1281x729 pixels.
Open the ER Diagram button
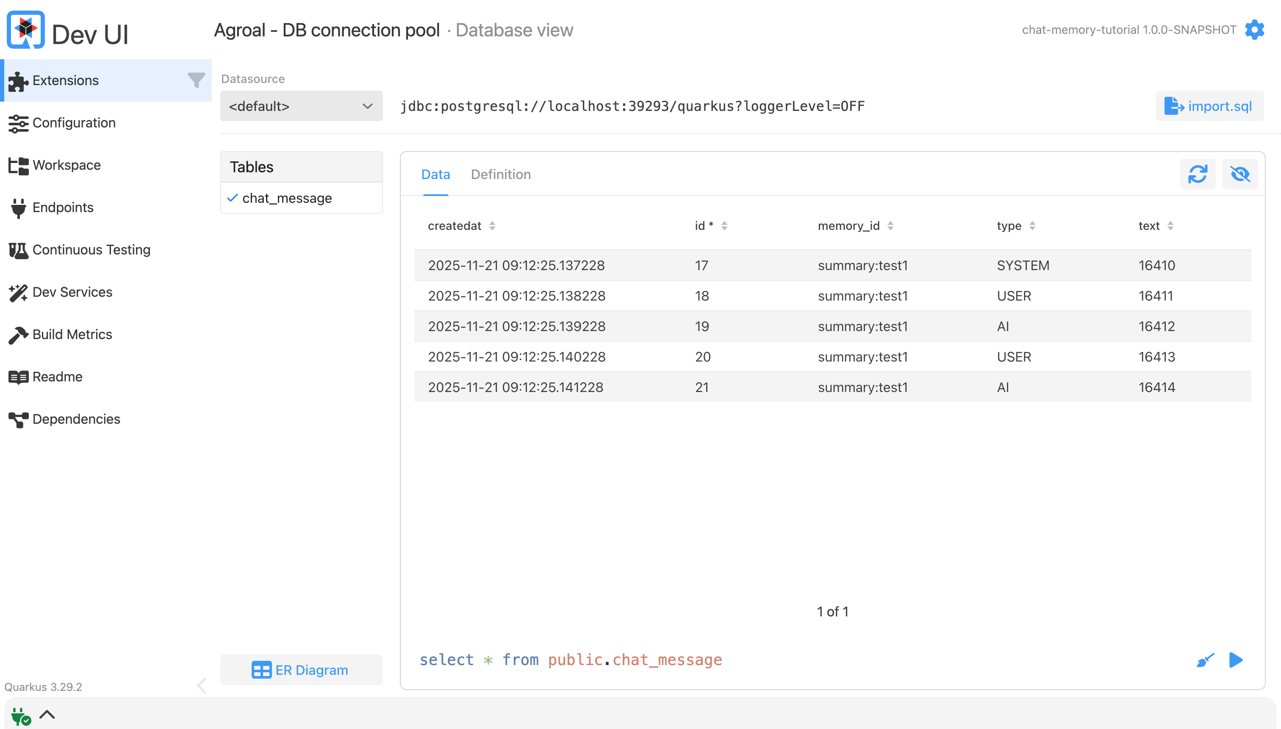(301, 670)
